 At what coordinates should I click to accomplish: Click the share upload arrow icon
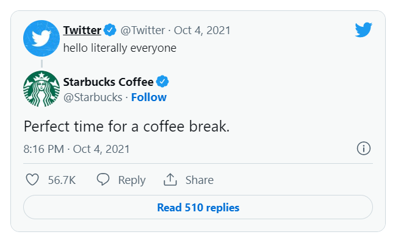tap(170, 179)
